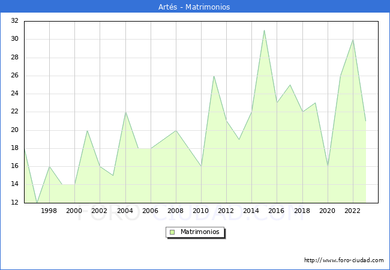This screenshot has width=390, height=270.
Task: Click the y-axis value 30
Action: (x=14, y=39)
